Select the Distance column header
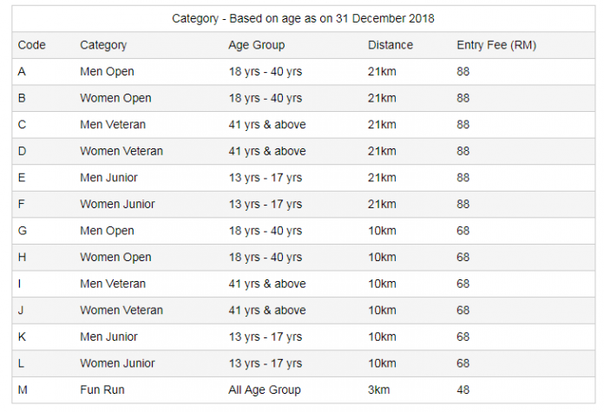Image resolution: width=604 pixels, height=412 pixels. [x=390, y=45]
